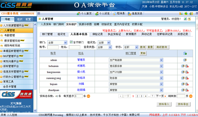Switch to the 保险记录 tab
Viewport: 198px width, 117px height.
click(x=98, y=34)
